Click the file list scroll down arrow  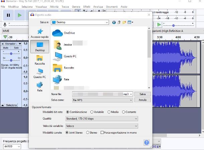tap(149, 88)
